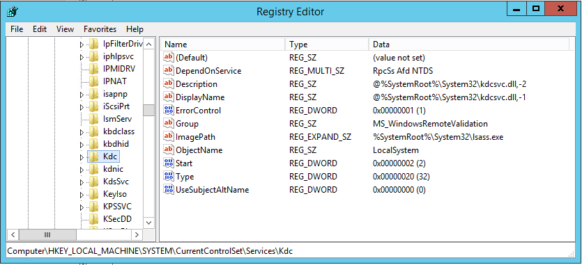Click the DependOnService value icon
Image resolution: width=582 pixels, height=265 pixels.
pos(169,71)
